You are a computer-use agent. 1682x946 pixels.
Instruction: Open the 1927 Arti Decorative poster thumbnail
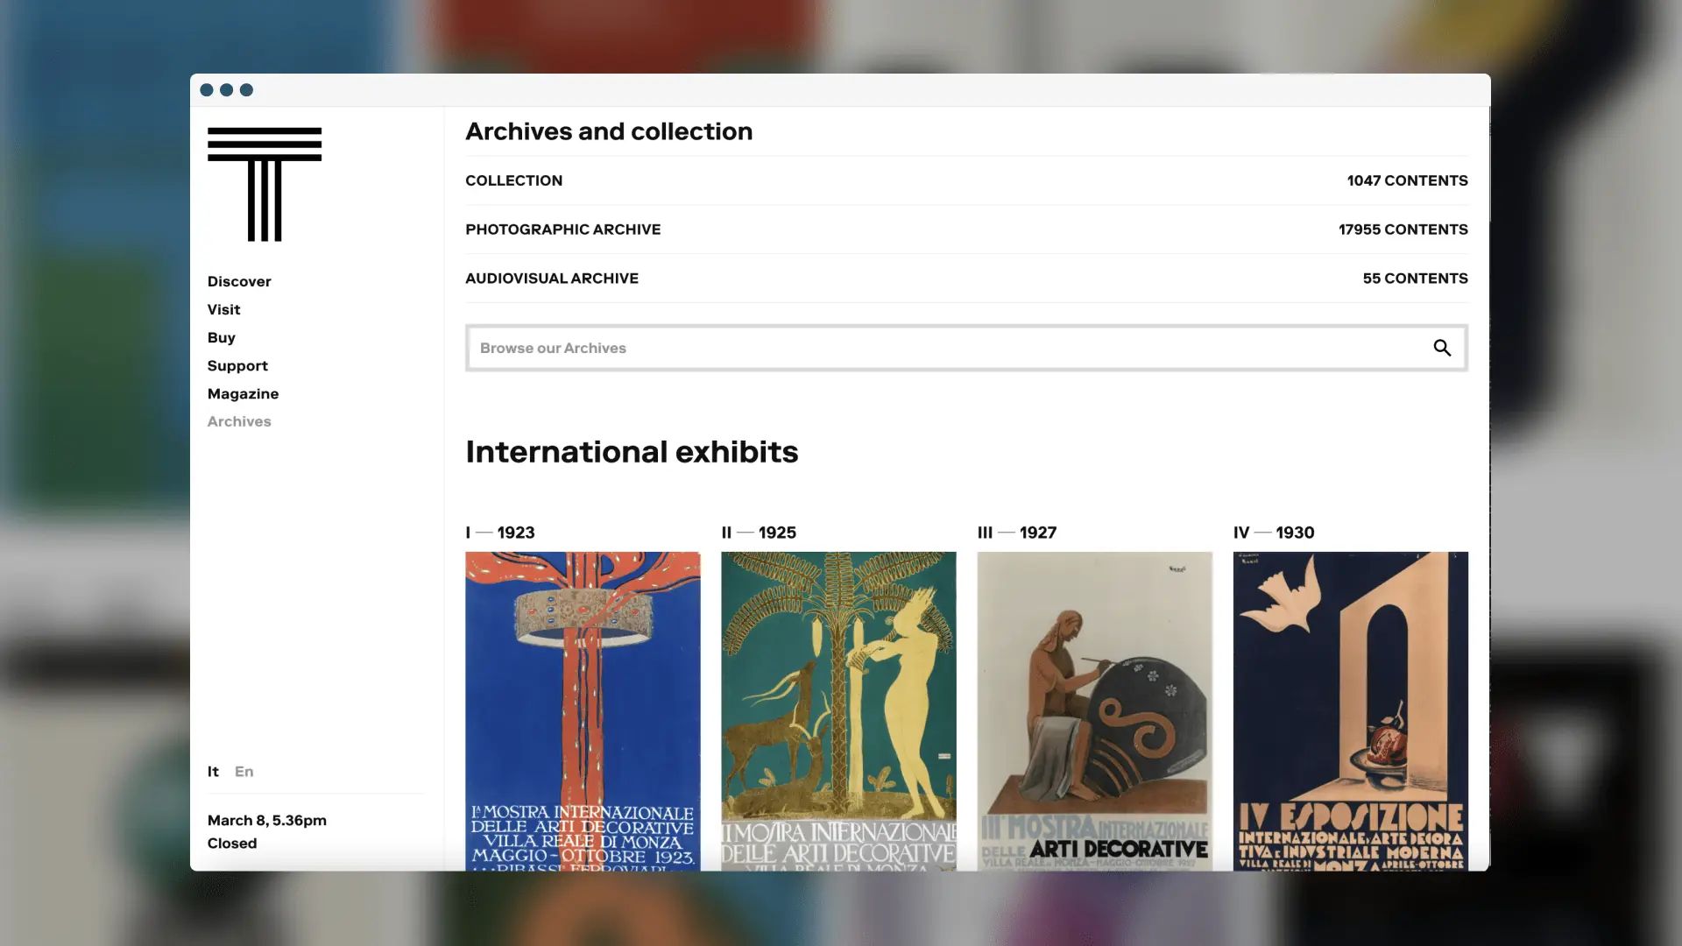click(x=1094, y=711)
